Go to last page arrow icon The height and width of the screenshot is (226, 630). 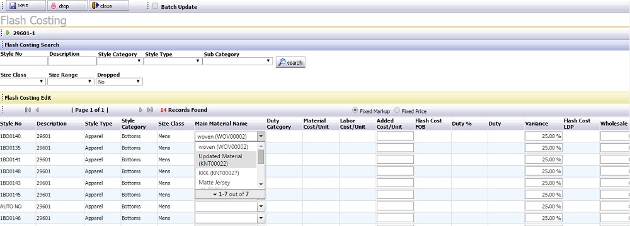coord(150,110)
